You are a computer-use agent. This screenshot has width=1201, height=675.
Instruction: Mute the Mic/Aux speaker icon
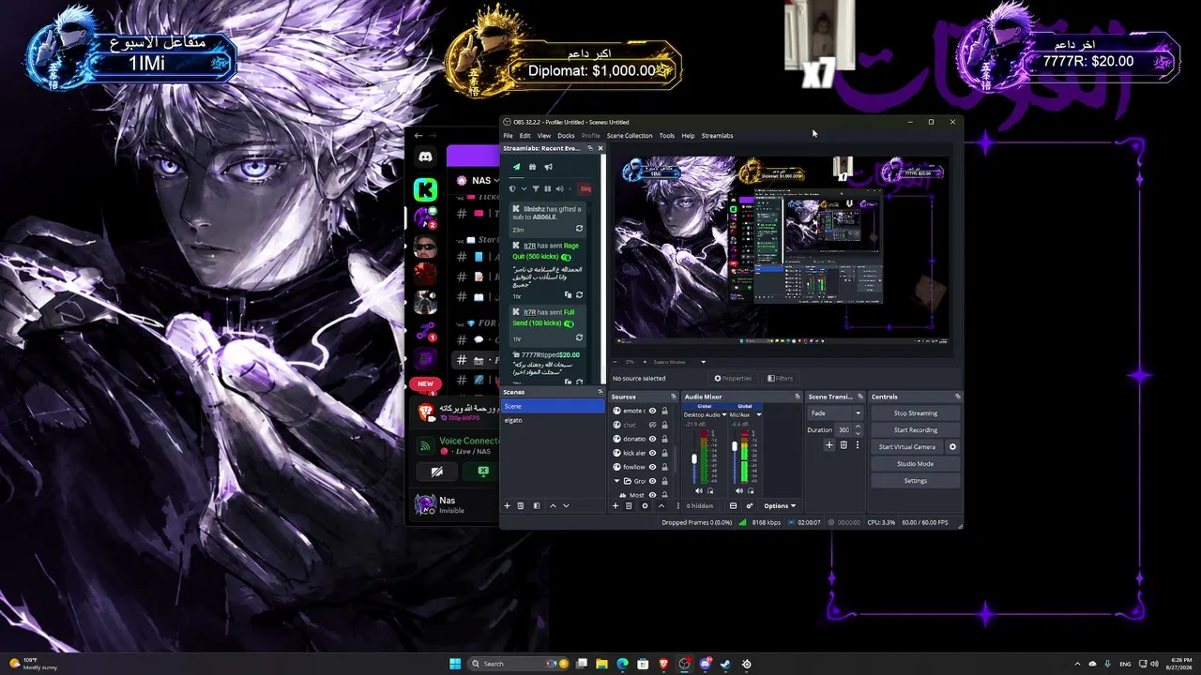[739, 490]
